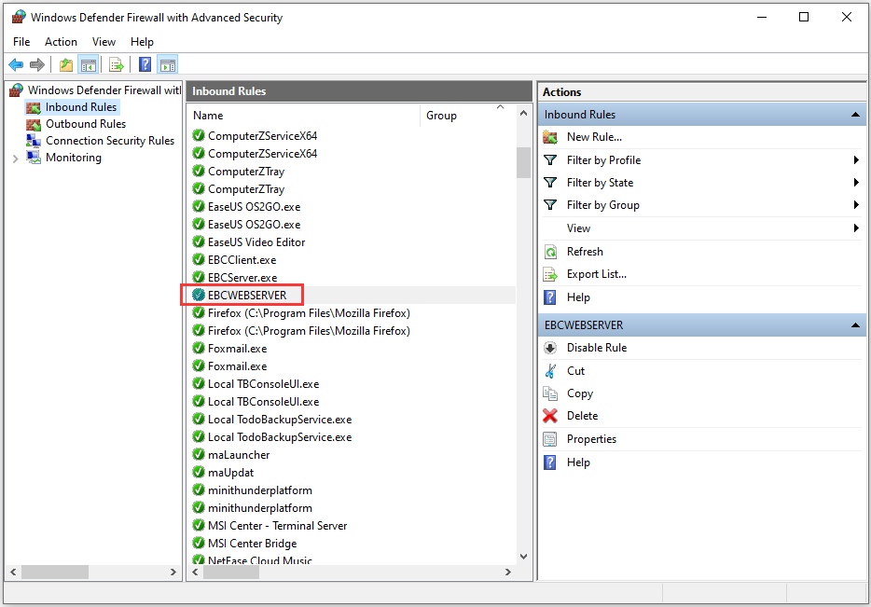Image resolution: width=871 pixels, height=607 pixels.
Task: Click the Properties action
Action: (x=591, y=439)
